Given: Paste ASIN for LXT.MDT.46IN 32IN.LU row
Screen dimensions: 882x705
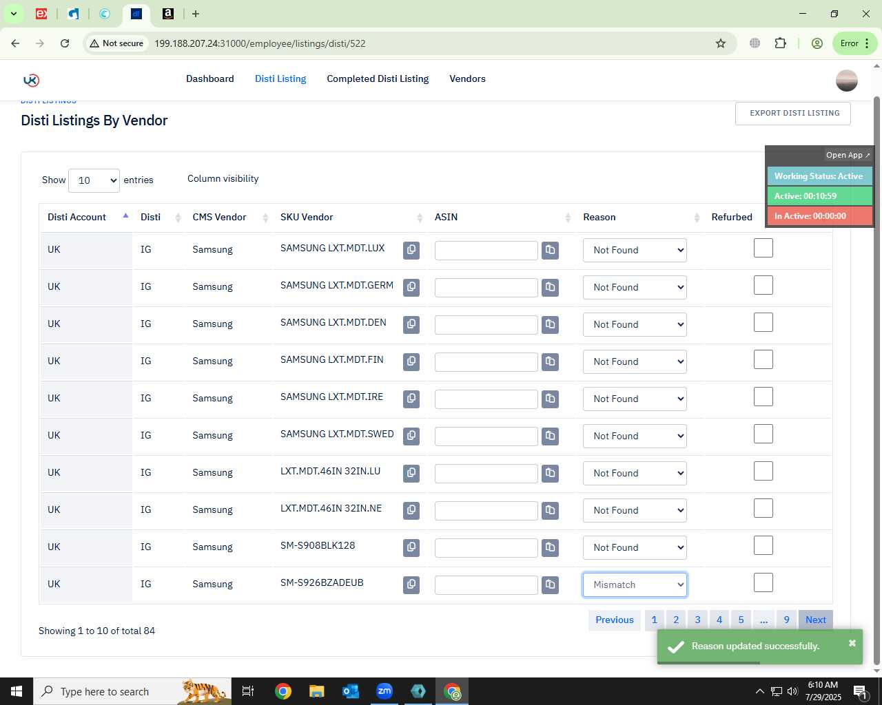Looking at the screenshot, I should [x=550, y=473].
